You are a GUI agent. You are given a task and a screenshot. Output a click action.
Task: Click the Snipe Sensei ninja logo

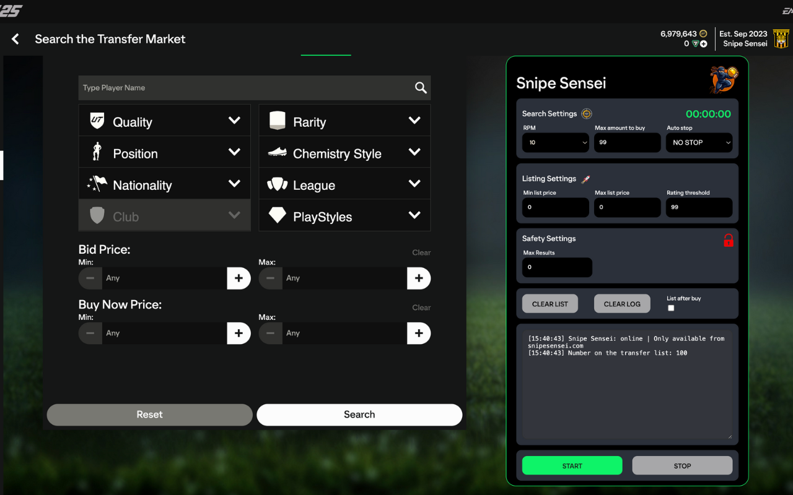click(724, 80)
